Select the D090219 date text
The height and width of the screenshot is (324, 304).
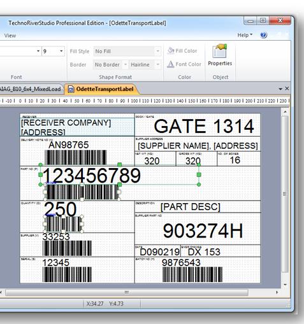coord(160,252)
